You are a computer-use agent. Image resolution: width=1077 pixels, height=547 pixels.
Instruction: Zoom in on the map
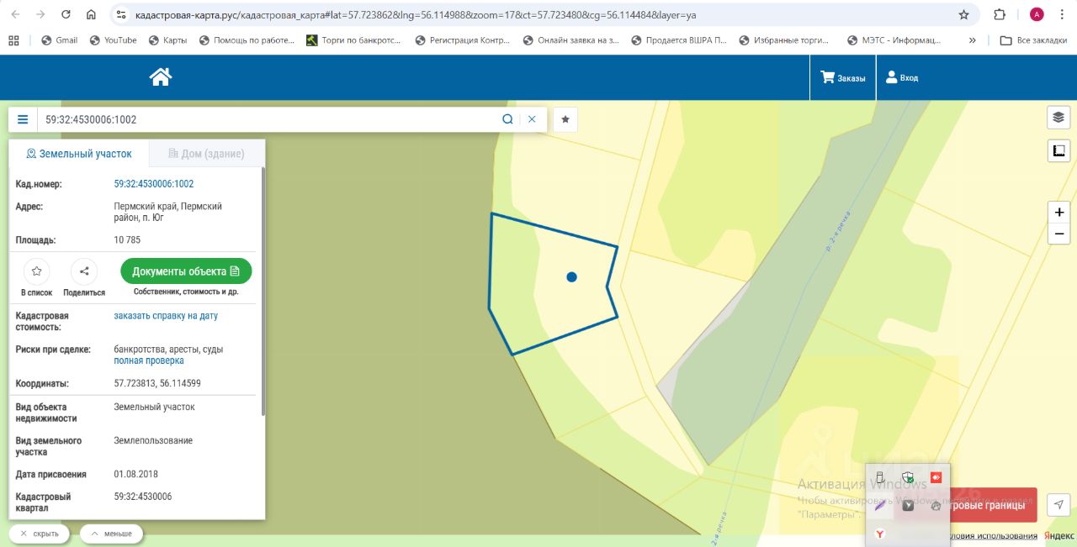tap(1058, 213)
